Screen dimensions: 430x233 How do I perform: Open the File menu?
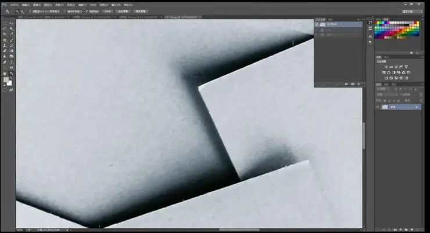point(15,5)
